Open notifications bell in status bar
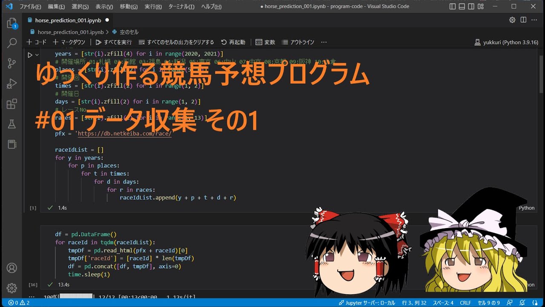 pyautogui.click(x=522, y=303)
